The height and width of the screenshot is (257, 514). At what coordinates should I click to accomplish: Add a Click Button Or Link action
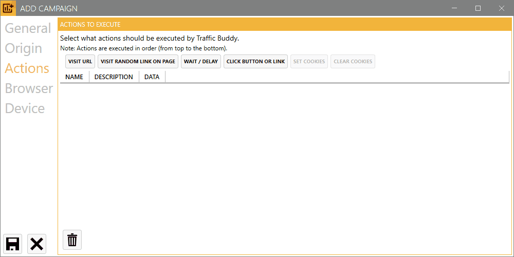tap(255, 61)
